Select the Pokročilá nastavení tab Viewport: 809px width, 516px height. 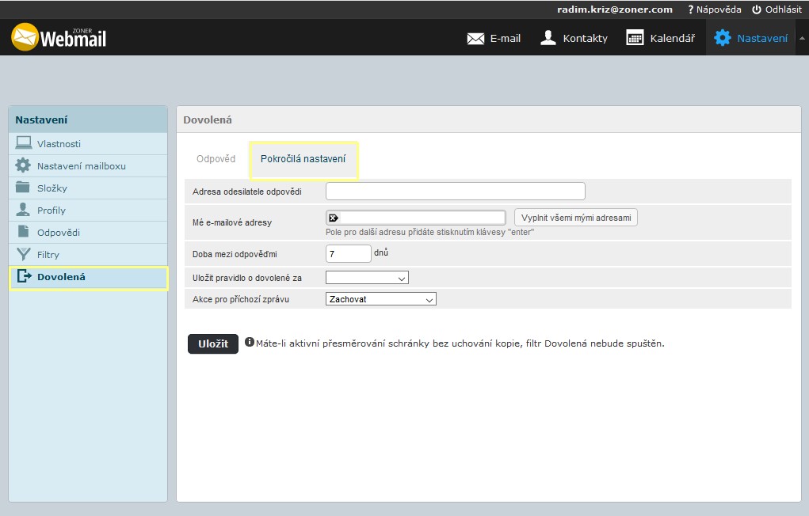(x=303, y=159)
